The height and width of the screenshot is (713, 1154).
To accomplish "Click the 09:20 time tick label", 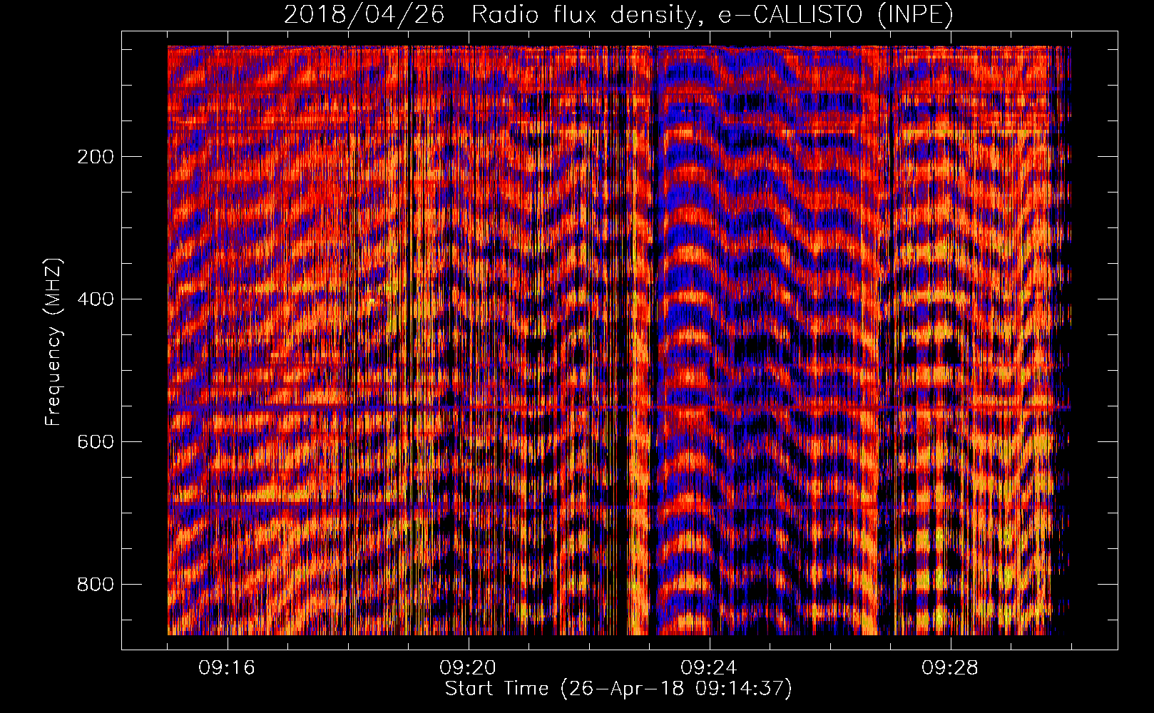I will [468, 668].
